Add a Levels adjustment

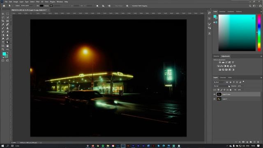(x=223, y=62)
